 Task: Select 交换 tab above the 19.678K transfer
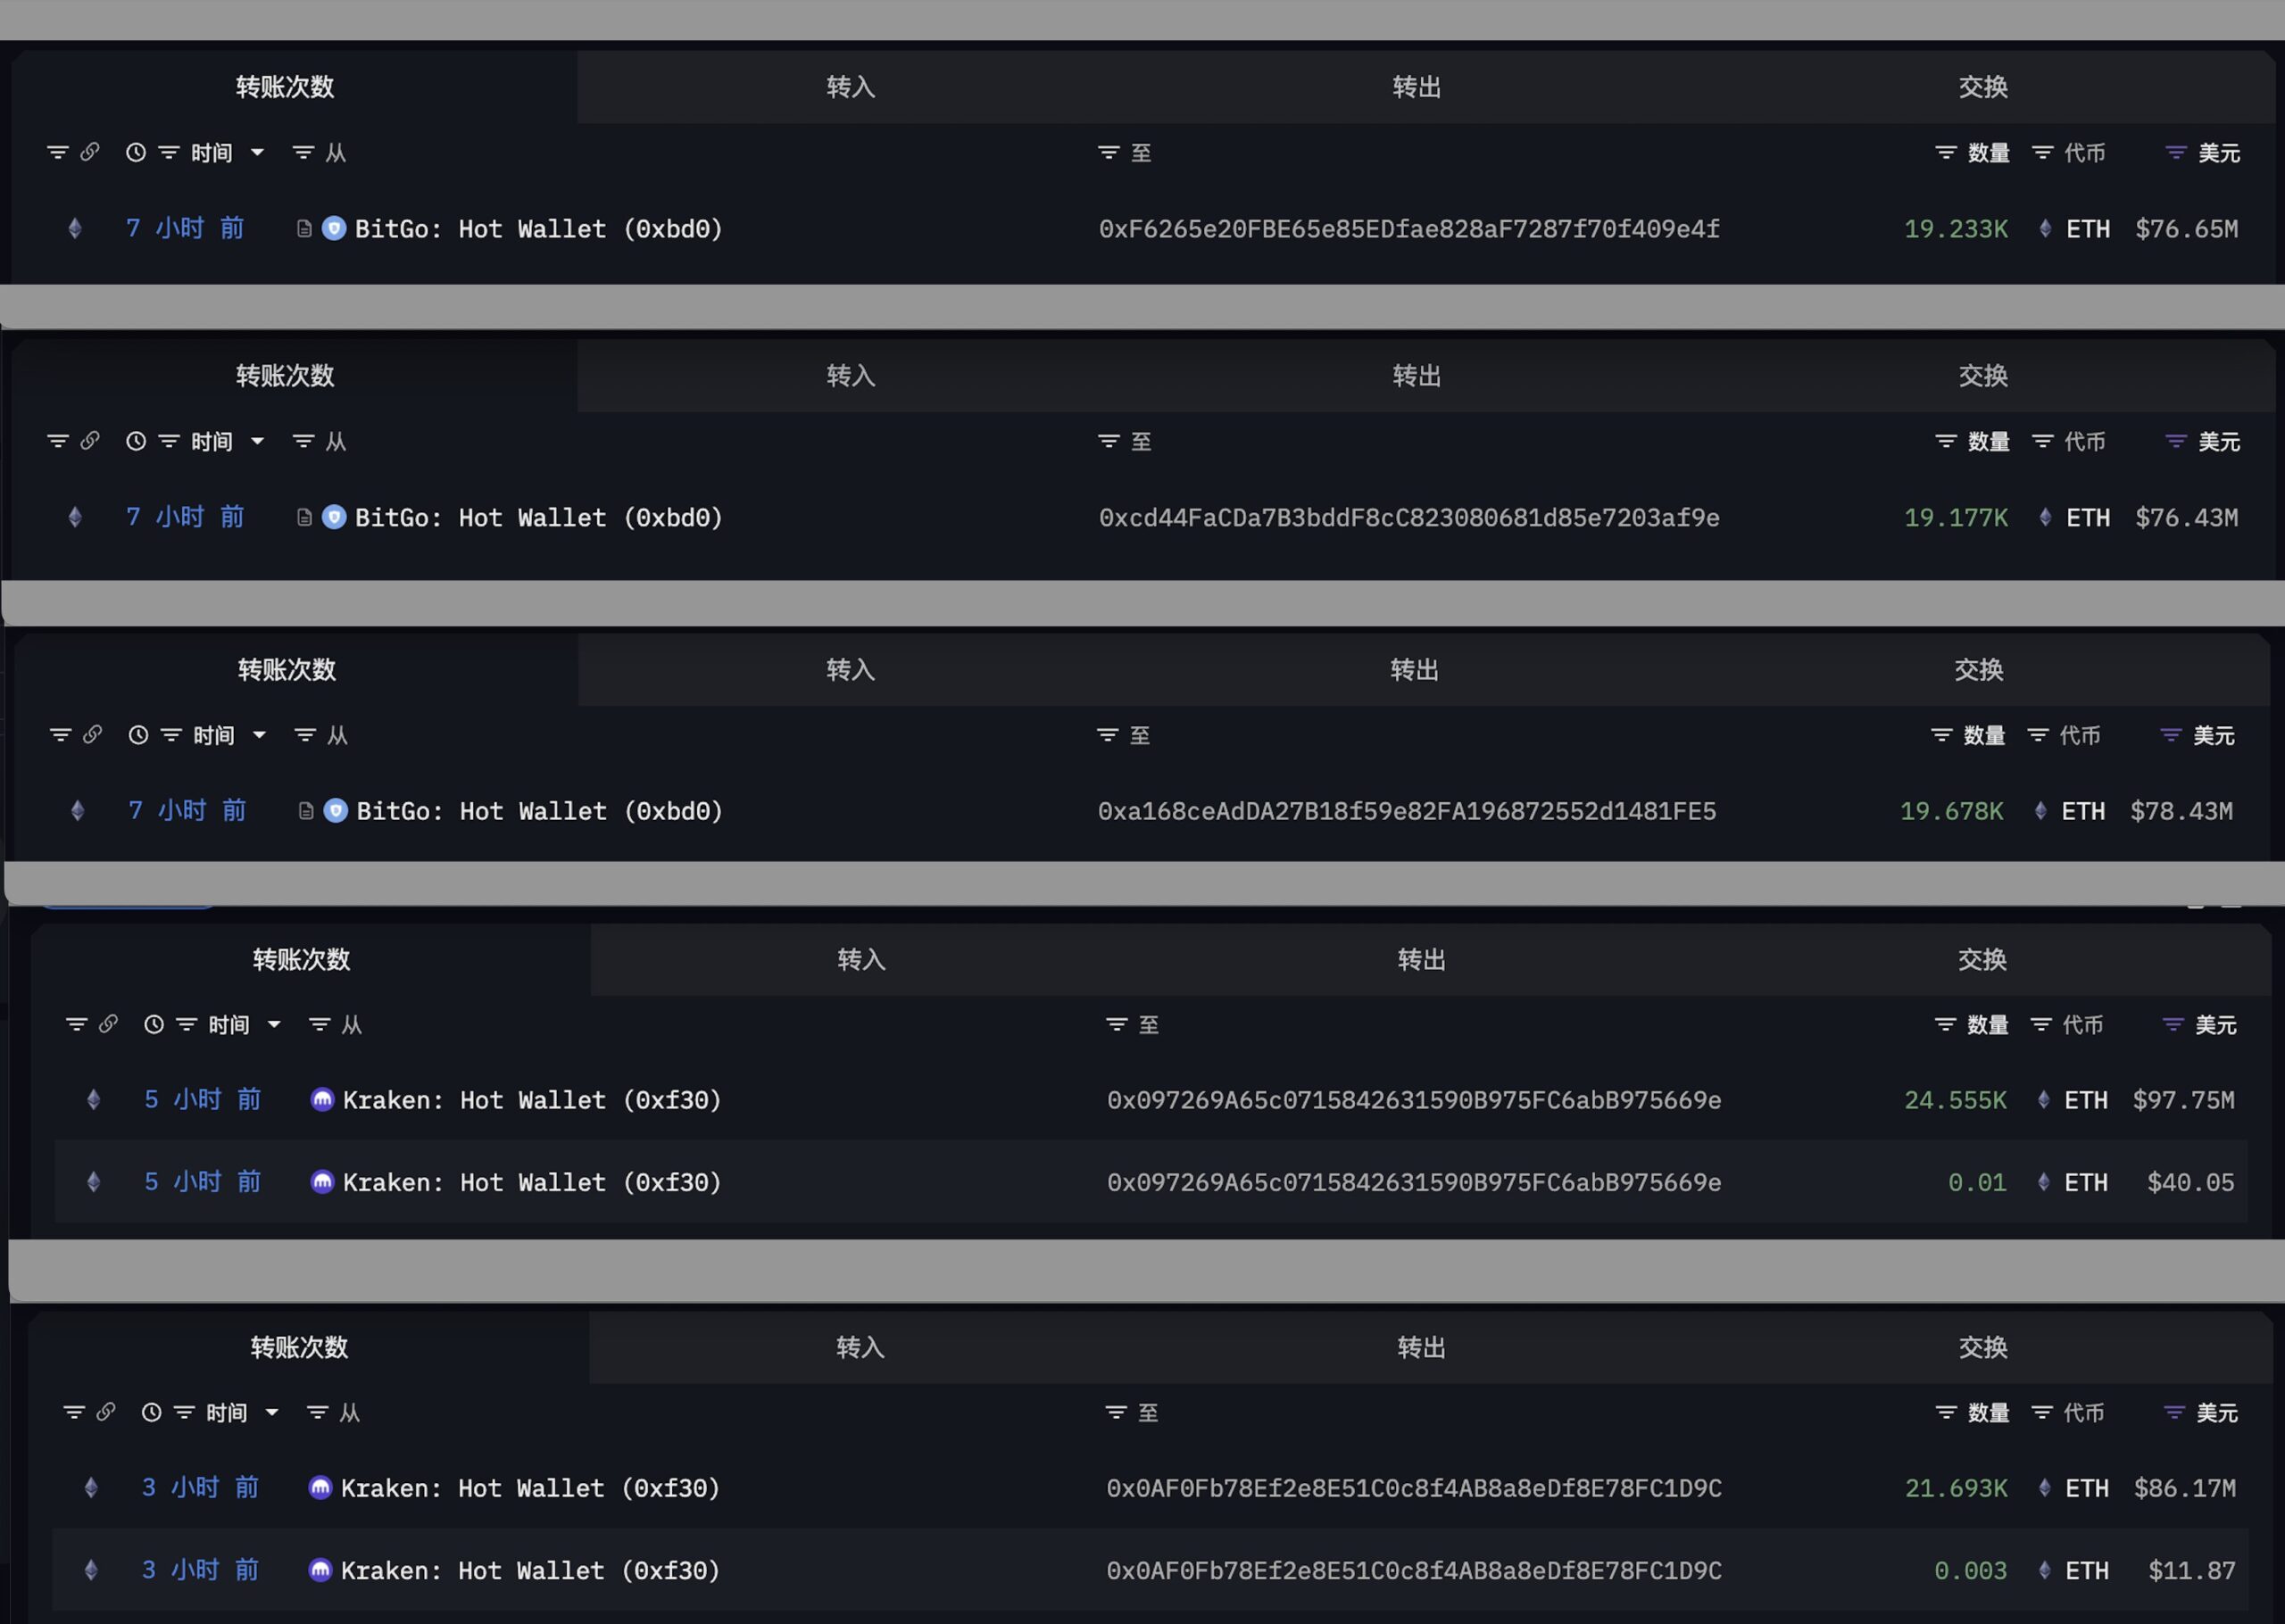(x=1978, y=670)
